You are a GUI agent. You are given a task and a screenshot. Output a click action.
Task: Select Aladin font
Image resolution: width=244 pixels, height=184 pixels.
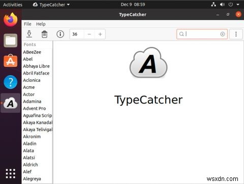pyautogui.click(x=37, y=143)
